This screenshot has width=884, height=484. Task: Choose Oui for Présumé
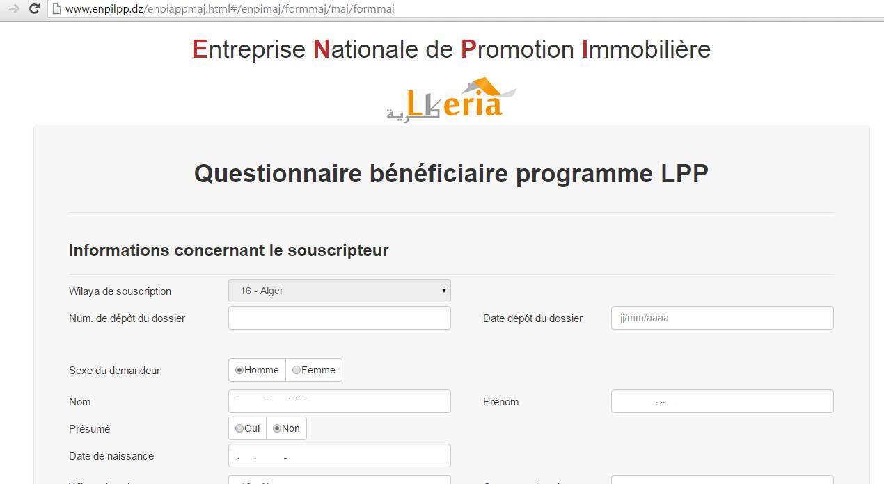(239, 428)
